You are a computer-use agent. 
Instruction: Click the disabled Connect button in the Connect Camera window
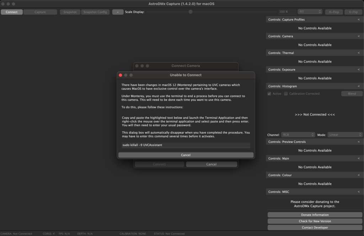[x=159, y=164]
